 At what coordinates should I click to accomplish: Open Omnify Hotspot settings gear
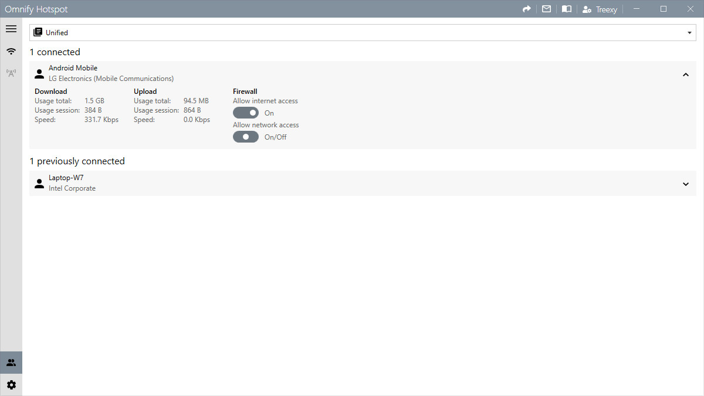[11, 384]
